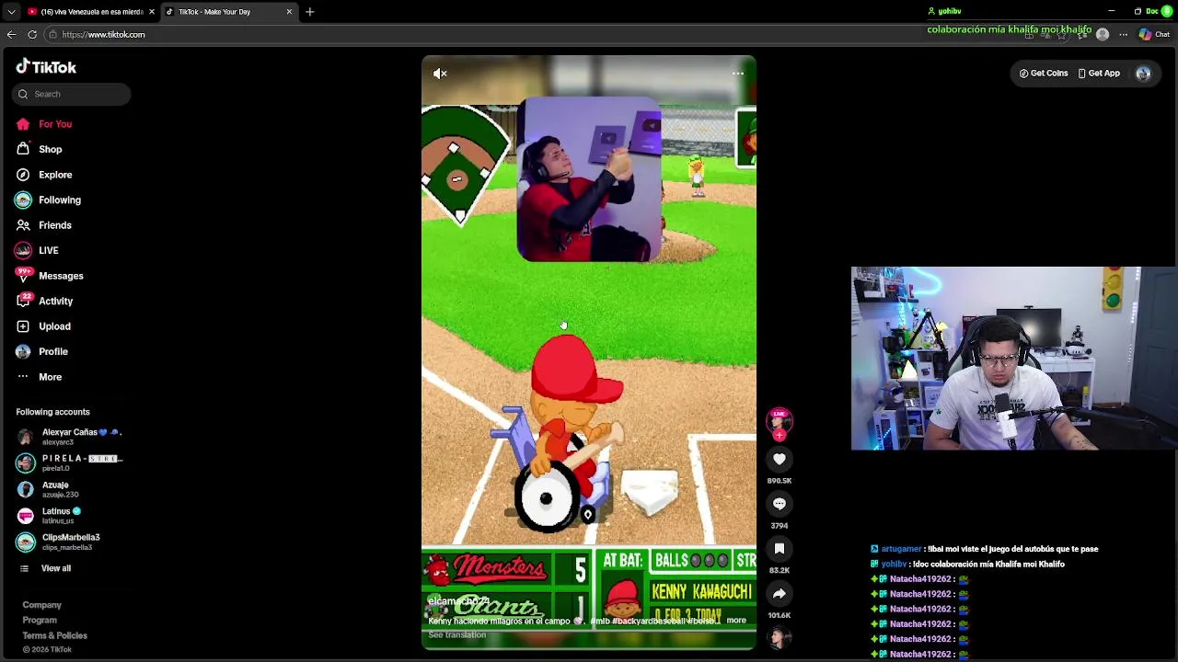
Task: Open the Latinus following account
Action: (x=51, y=516)
